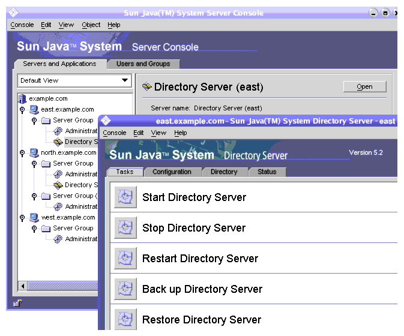Screen dimensions: 404x336
Task: Click the west.example.com host computer icon
Action: coord(34,218)
